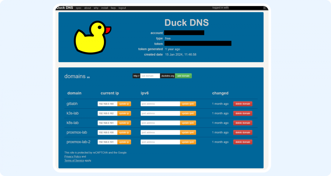Delete the k3s-lab domain
331x176 pixels.
[x=243, y=113]
